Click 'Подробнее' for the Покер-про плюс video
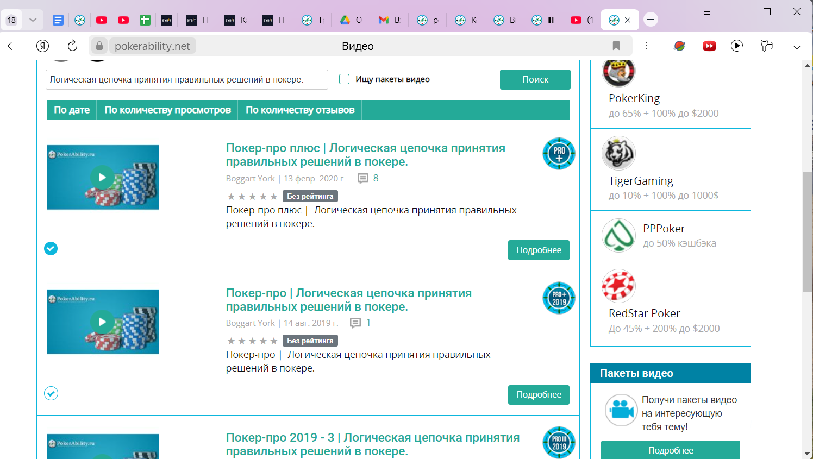Viewport: 813px width, 459px height. (539, 250)
